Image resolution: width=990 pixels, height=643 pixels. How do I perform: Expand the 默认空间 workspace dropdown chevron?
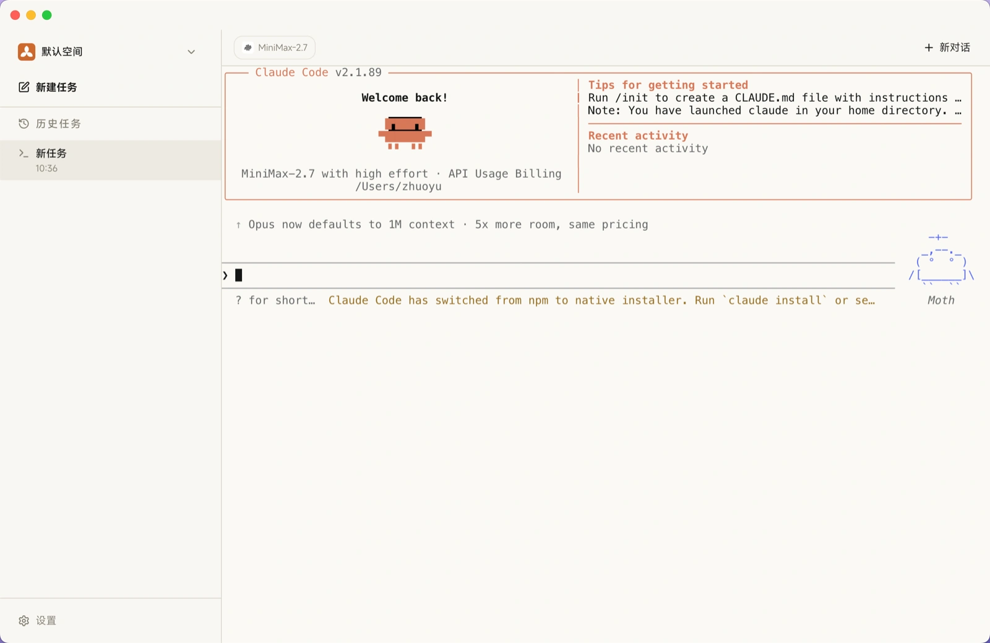(x=191, y=52)
